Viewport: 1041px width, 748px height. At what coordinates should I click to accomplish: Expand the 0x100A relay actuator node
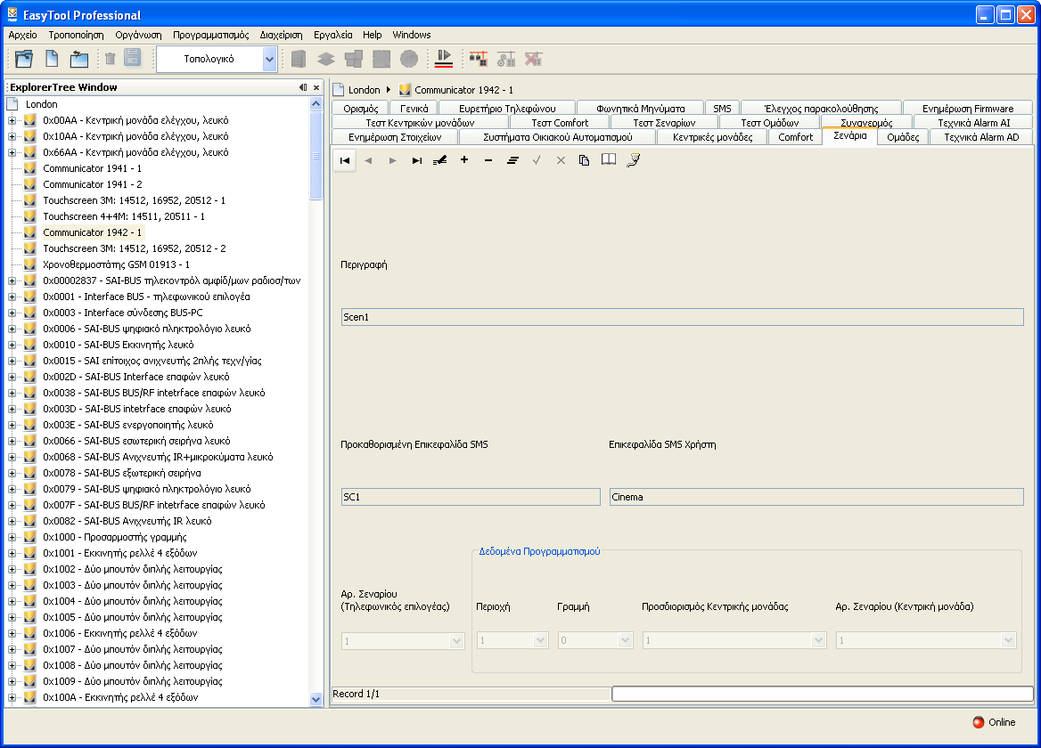(12, 697)
